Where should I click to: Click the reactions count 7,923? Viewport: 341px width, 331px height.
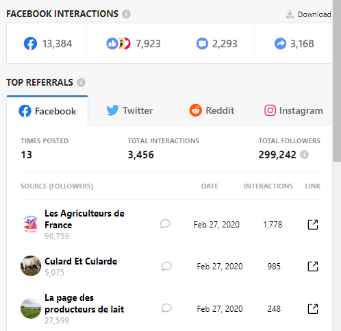(x=148, y=44)
